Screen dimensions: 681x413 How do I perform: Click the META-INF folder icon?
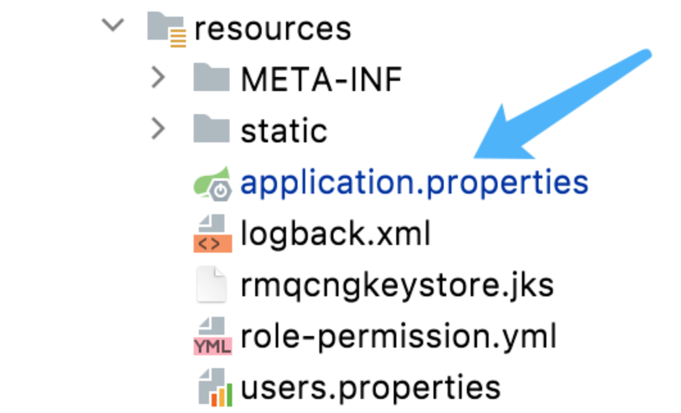pyautogui.click(x=211, y=79)
